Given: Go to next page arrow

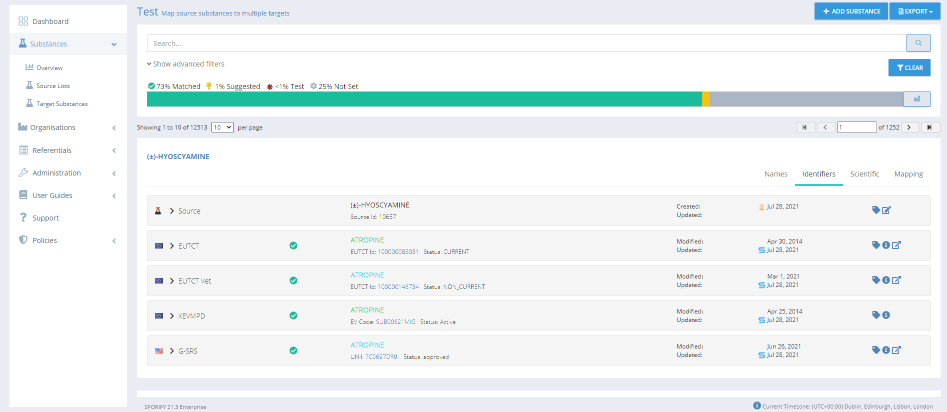Looking at the screenshot, I should [x=909, y=127].
